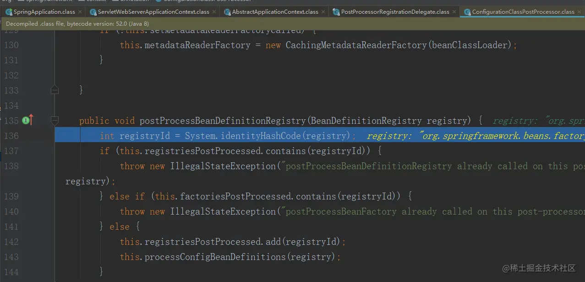Select the AbstractApplicationContext.class tab
This screenshot has height=282, width=585.
coord(275,12)
